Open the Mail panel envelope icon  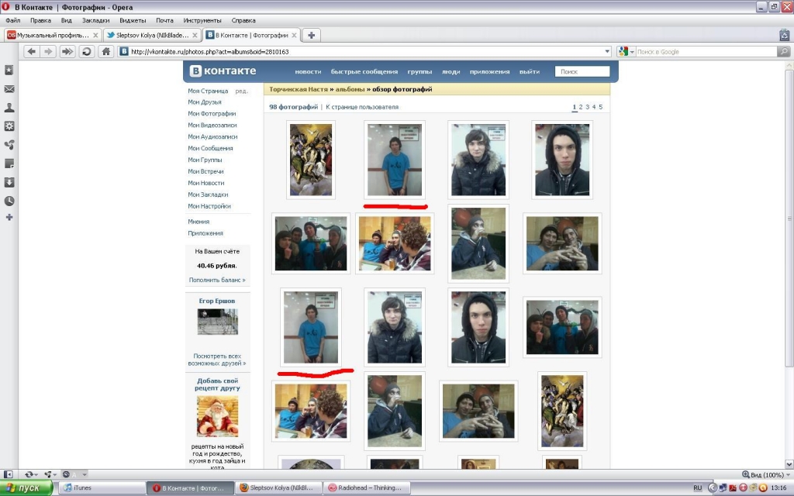(9, 89)
